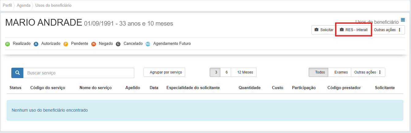Select the 6 months period toggle
411x133 pixels.
click(x=226, y=72)
